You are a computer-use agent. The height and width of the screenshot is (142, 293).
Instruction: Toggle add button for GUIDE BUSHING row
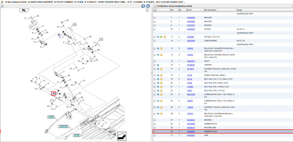pyautogui.click(x=154, y=41)
